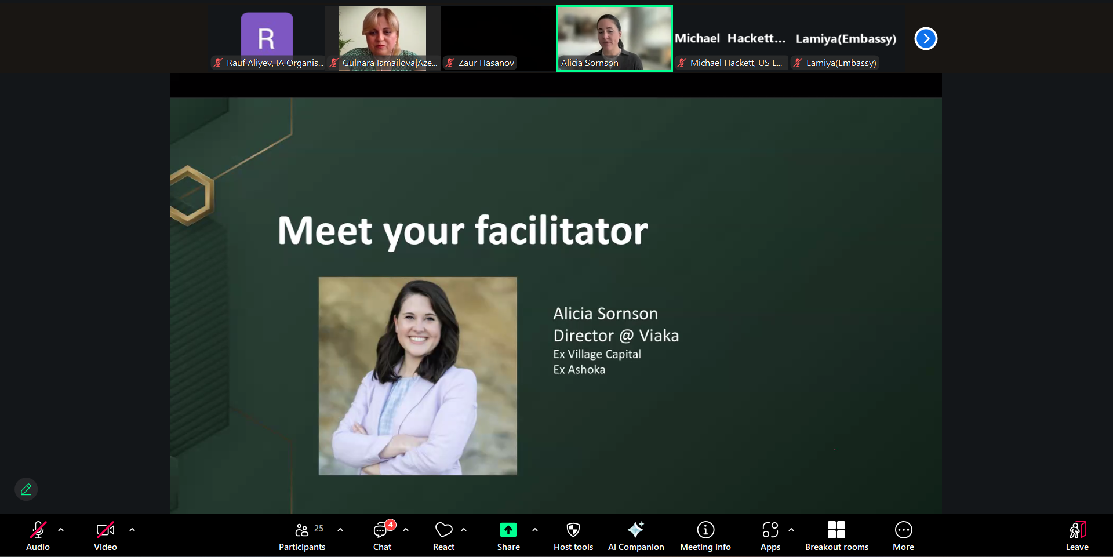Click 'Meet your facilitator' slide title
Viewport: 1113px width, 557px height.
(x=463, y=231)
